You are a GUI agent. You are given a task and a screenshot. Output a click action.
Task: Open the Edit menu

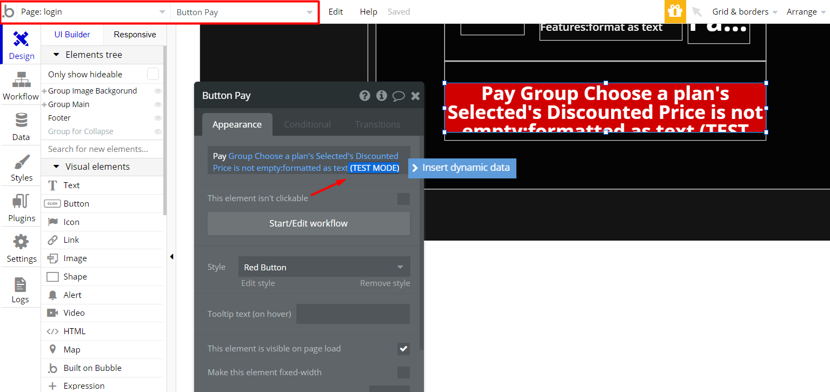(336, 12)
